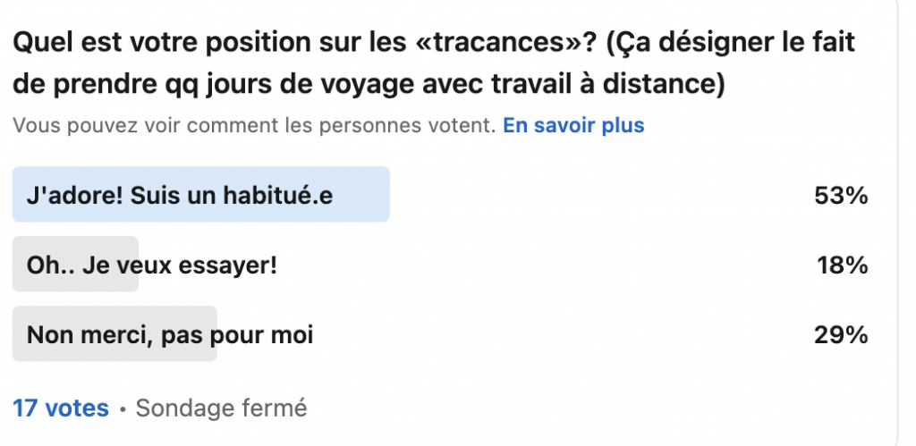Click the 29% result figure
Viewport: 916px width, 446px height.
pyautogui.click(x=841, y=335)
